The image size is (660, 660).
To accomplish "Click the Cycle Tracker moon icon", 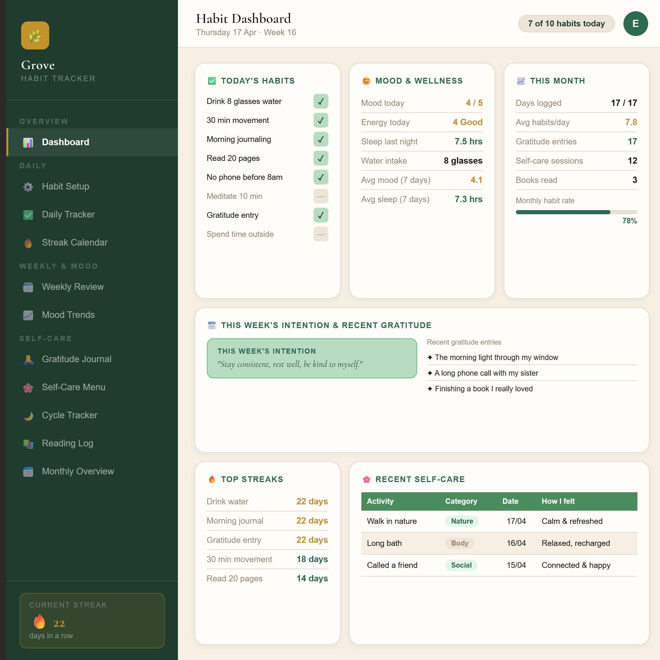I will [x=28, y=416].
